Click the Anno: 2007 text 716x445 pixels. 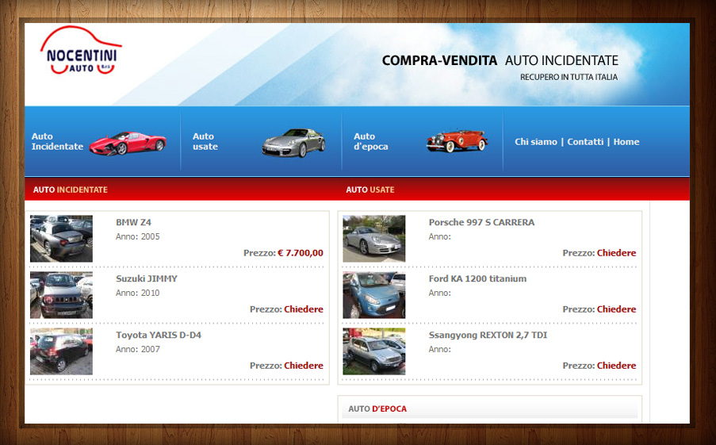(137, 349)
